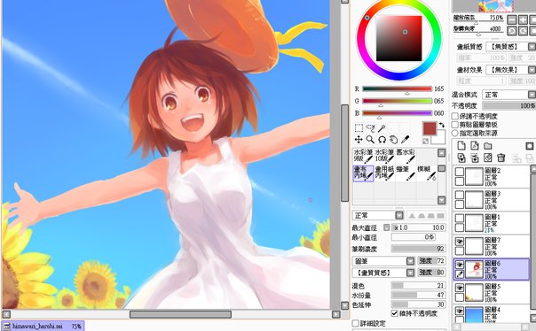
Task: Switch to himawari_haruhi.sai document tab
Action: coord(43,327)
